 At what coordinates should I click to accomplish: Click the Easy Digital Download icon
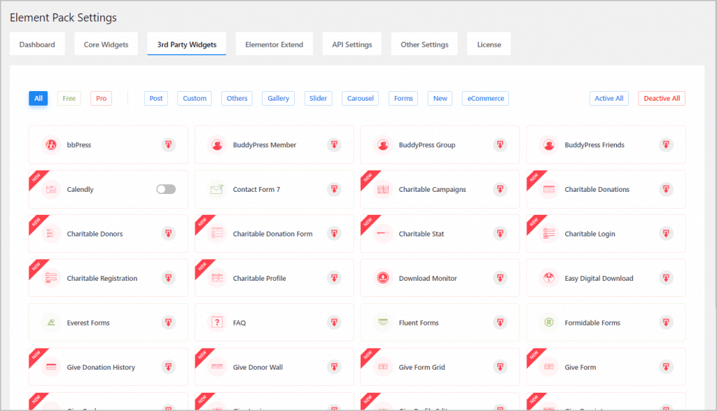click(x=549, y=278)
